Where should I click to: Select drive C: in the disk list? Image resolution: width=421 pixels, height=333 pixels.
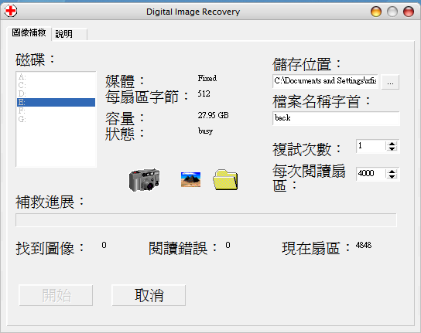pyautogui.click(x=56, y=86)
